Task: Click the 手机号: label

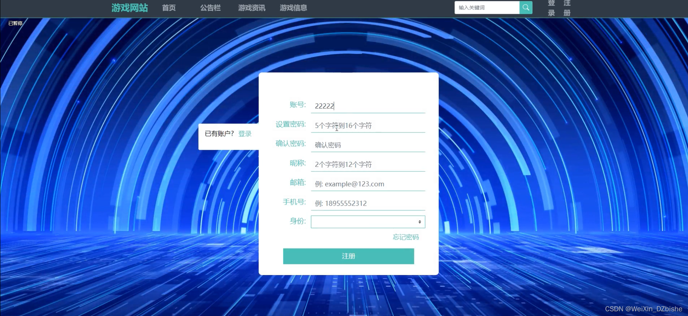Action: point(294,202)
